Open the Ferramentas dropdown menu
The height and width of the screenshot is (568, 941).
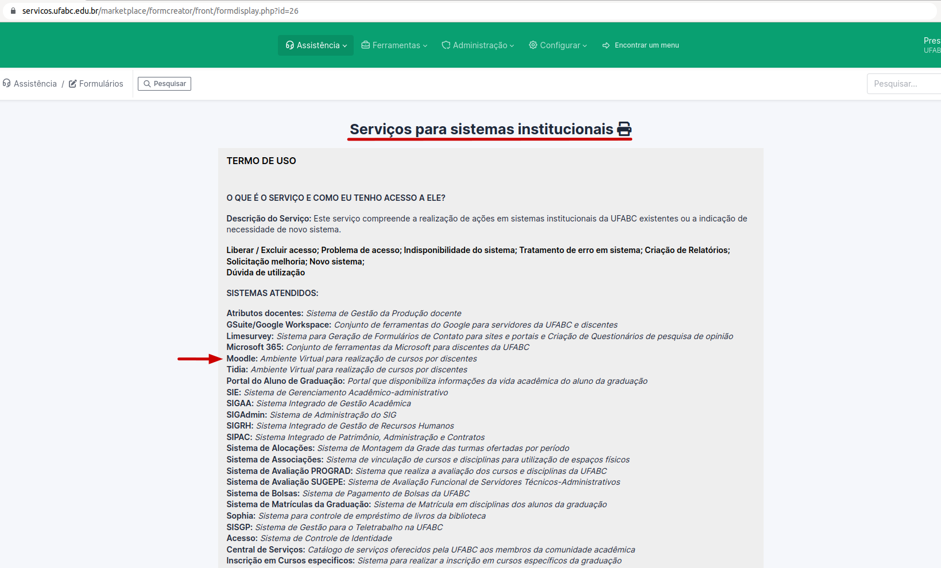click(x=397, y=45)
